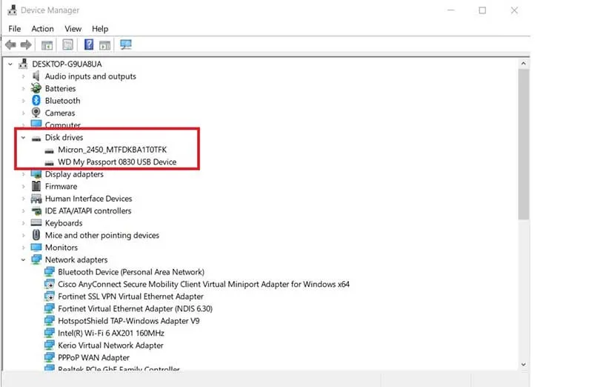Click the Help toolbar icon with question mark
The width and height of the screenshot is (609, 387).
click(x=89, y=45)
